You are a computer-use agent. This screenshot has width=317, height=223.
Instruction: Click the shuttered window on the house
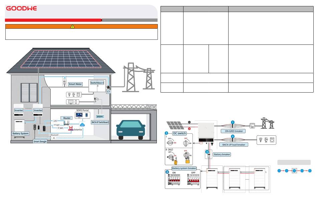29,92
